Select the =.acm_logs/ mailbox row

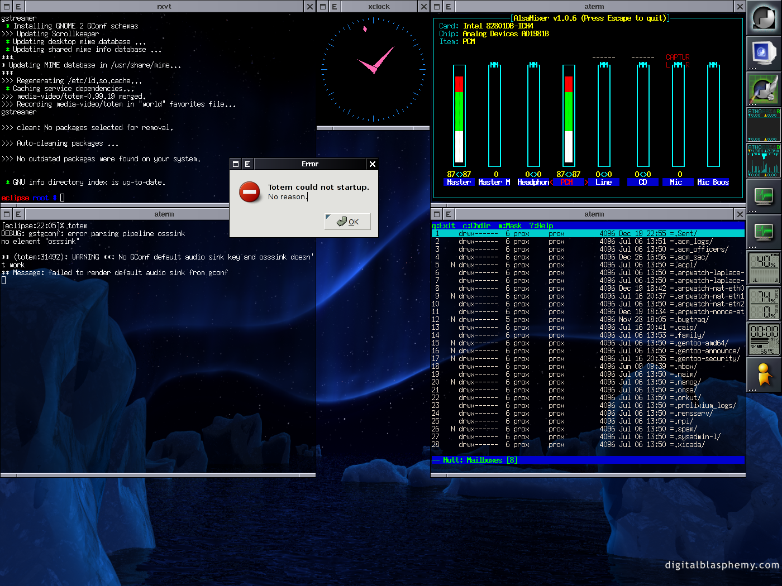click(588, 242)
